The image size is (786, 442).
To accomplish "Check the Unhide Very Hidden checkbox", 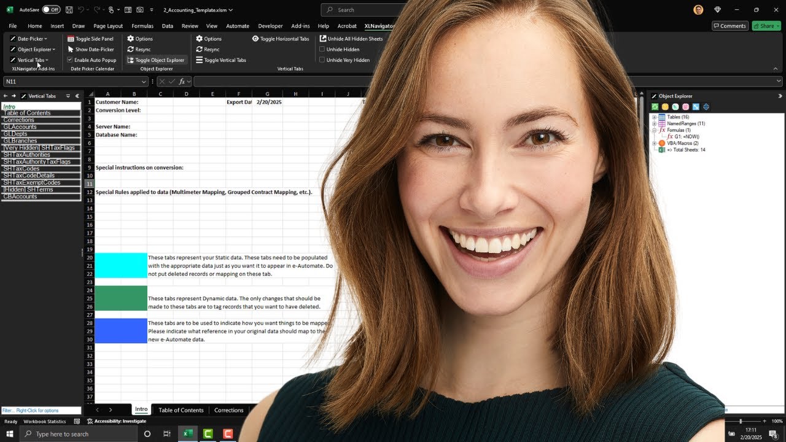I will (322, 60).
